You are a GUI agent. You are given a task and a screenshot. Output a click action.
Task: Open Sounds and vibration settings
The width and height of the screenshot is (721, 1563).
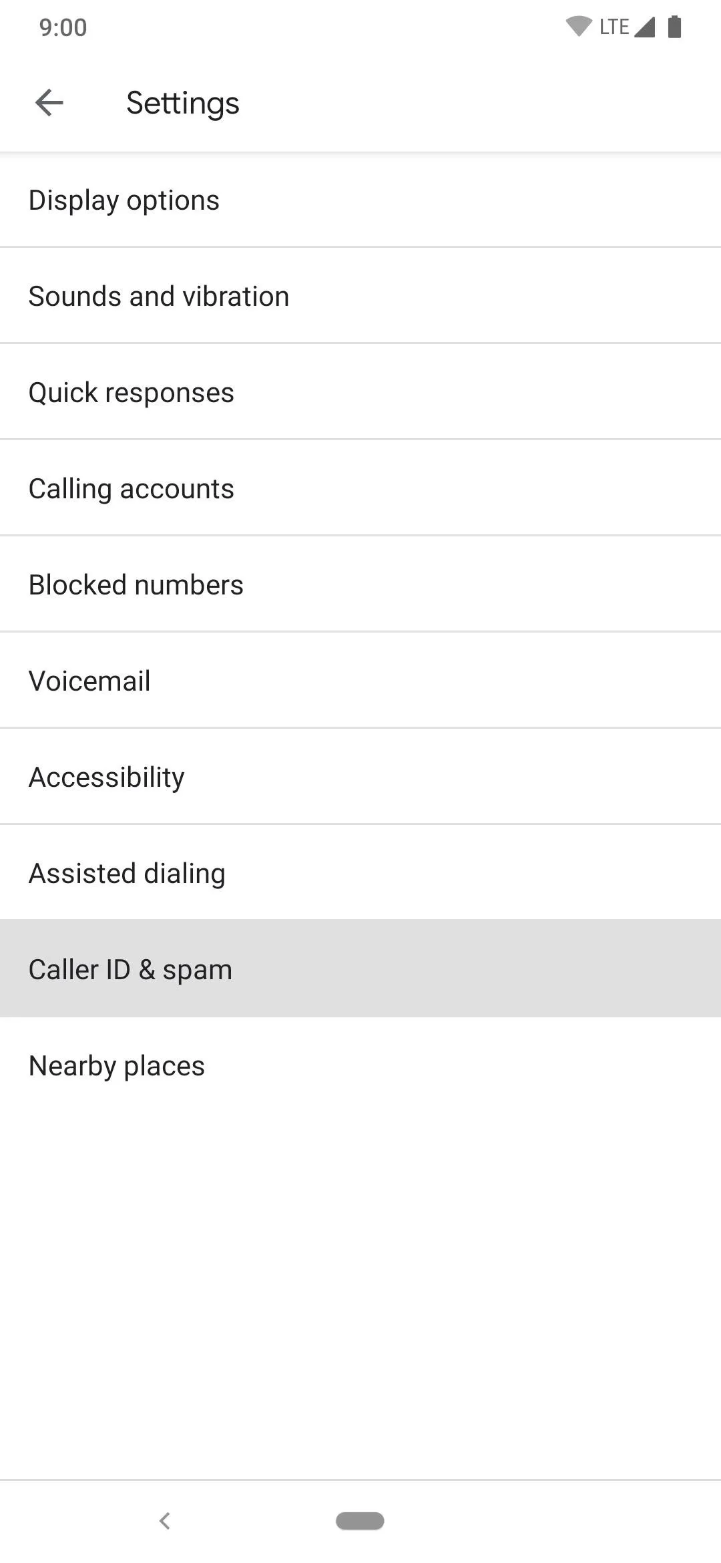(360, 296)
